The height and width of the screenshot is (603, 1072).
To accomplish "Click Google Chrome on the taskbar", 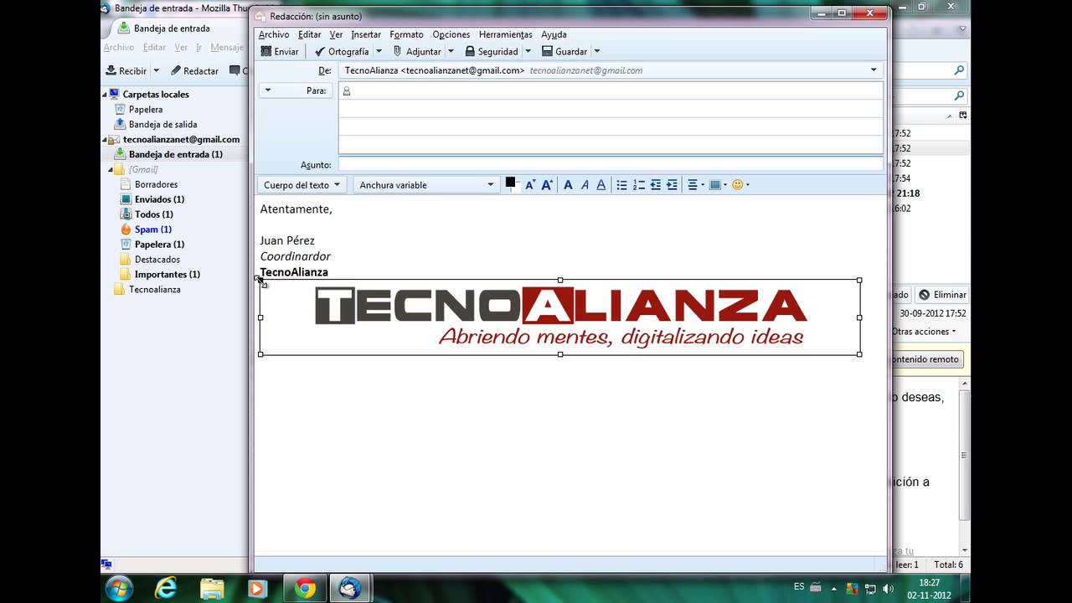I will [x=305, y=589].
